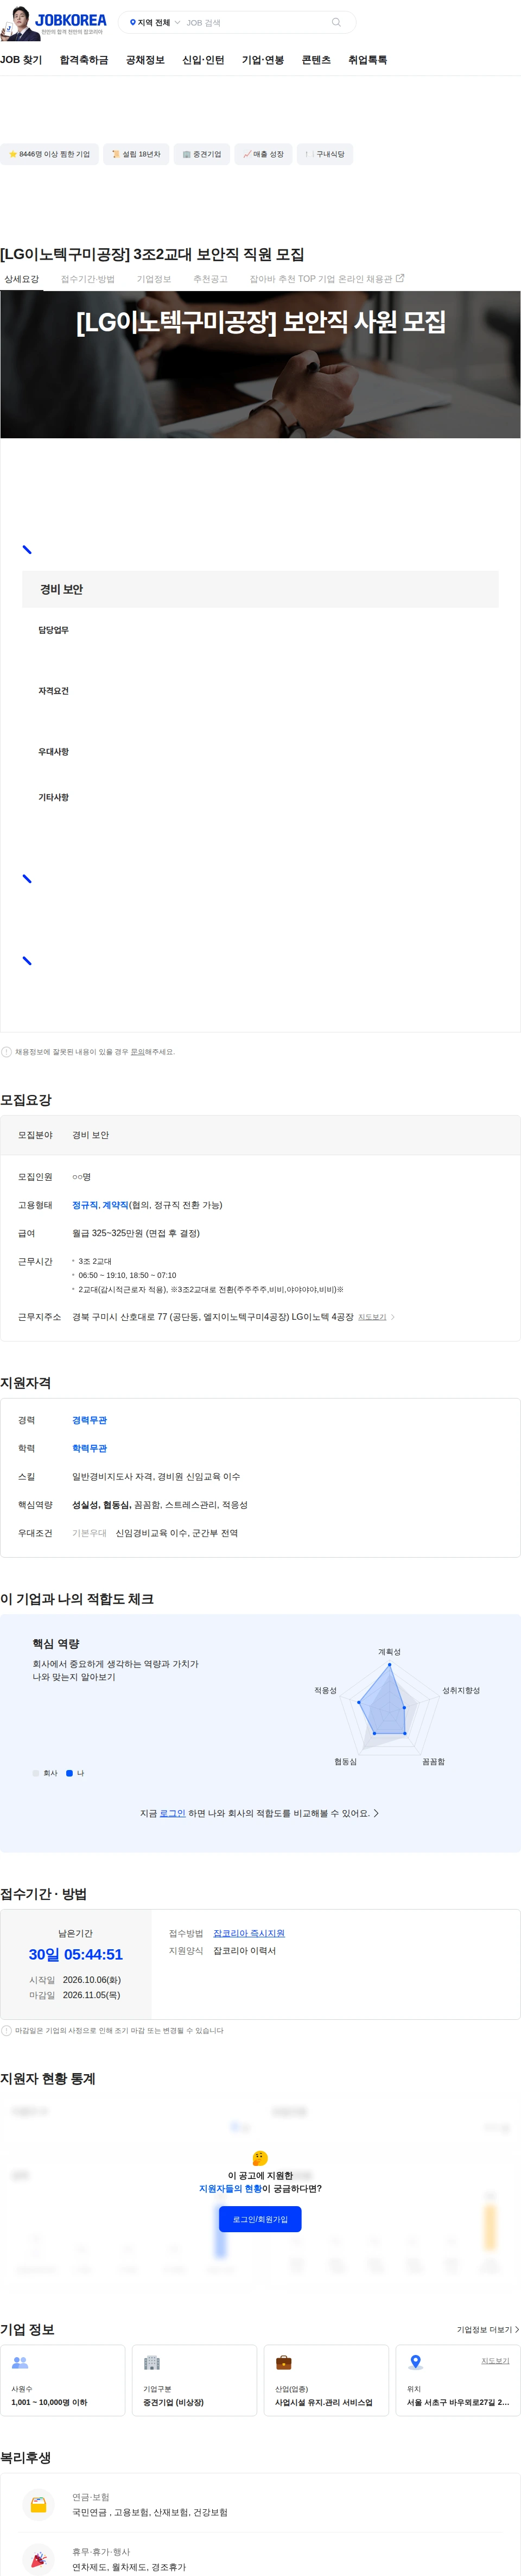Open the 기업·연봉 menu

tap(263, 60)
